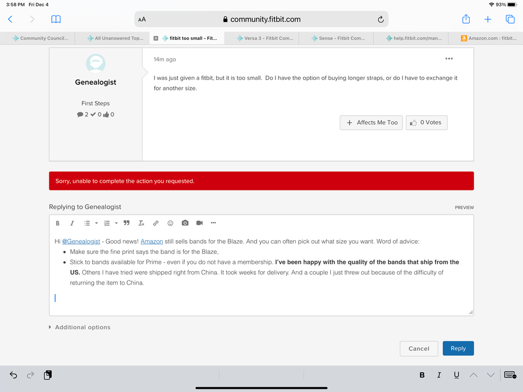Insert a blockquote
The height and width of the screenshot is (392, 523).
coord(126,223)
